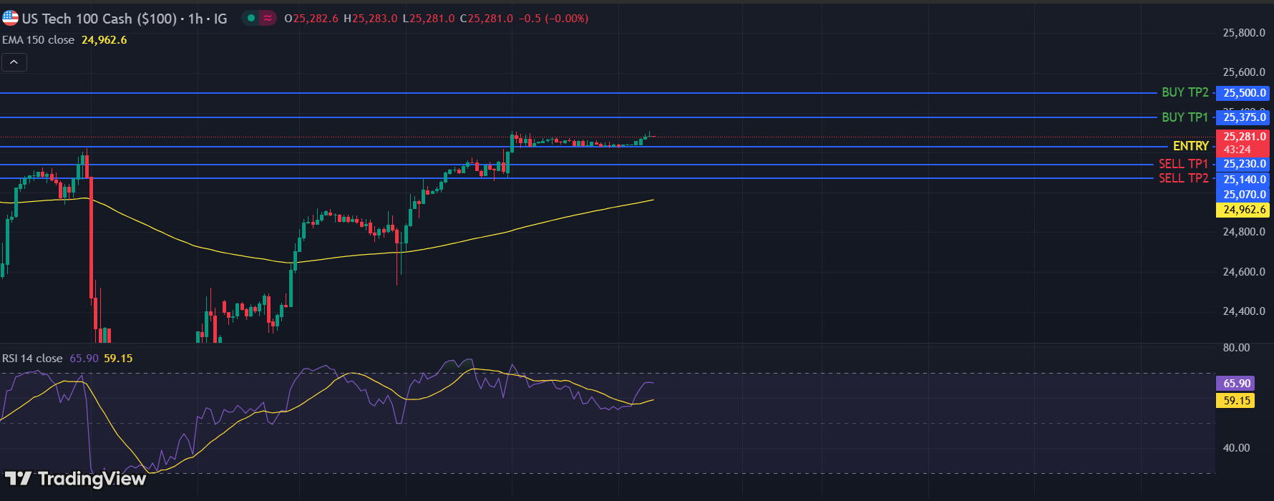Click the pink approximate-data indicator icon
This screenshot has height=501, width=1274.
(268, 18)
